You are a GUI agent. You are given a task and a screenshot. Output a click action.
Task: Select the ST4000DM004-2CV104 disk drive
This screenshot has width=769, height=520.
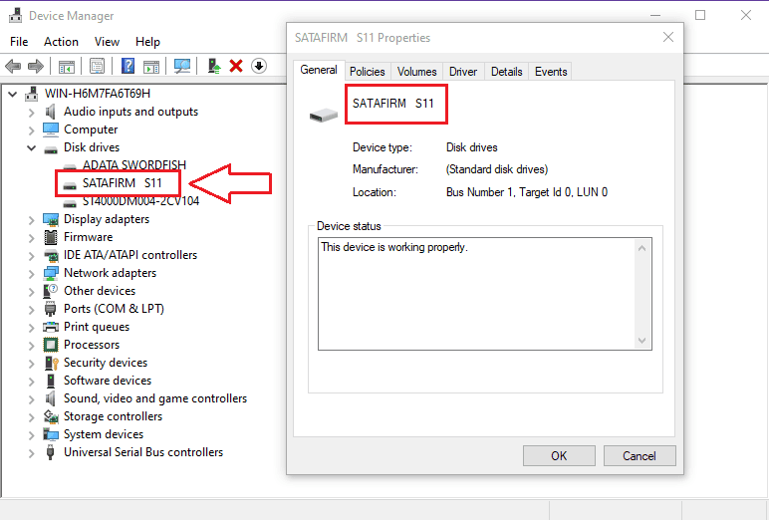(x=140, y=201)
